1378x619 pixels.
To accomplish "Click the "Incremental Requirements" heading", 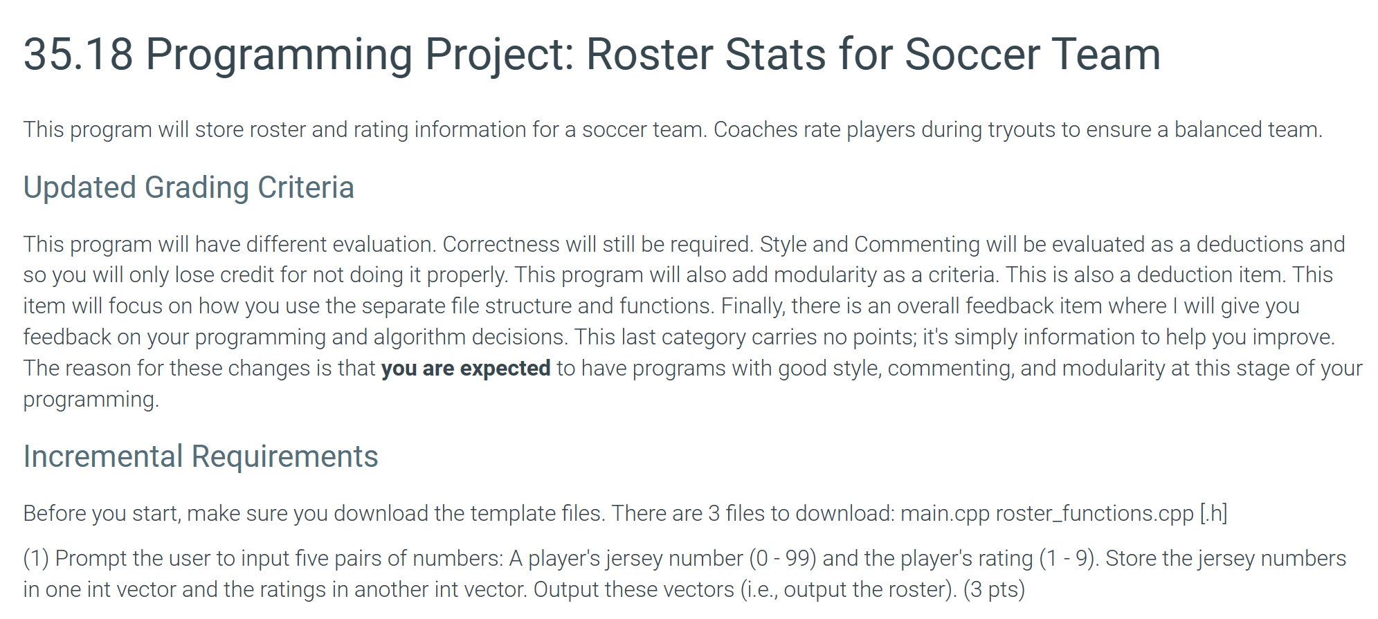I will [x=201, y=456].
